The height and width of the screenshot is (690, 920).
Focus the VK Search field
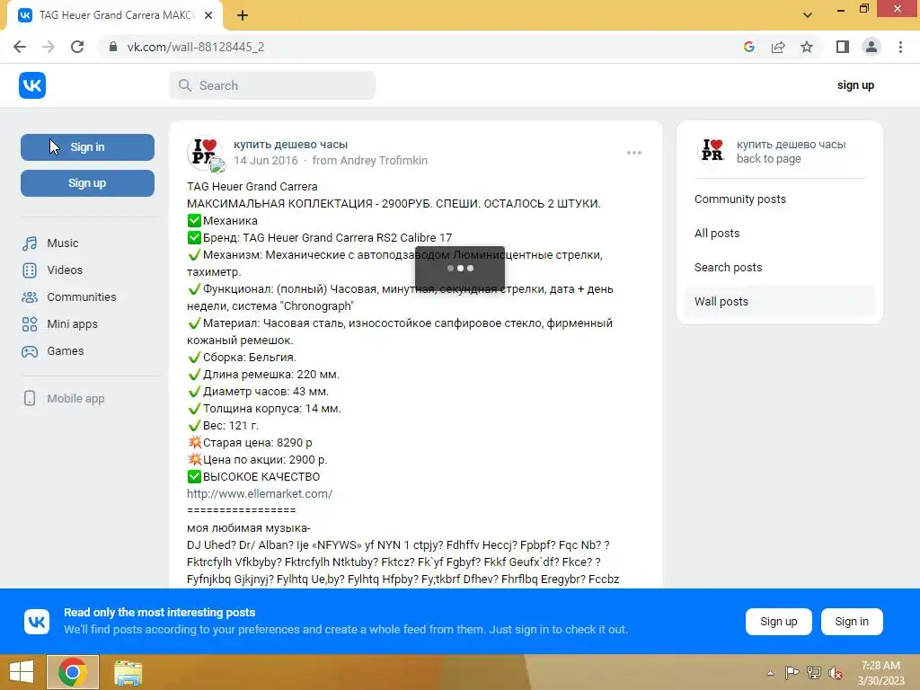pyautogui.click(x=272, y=85)
